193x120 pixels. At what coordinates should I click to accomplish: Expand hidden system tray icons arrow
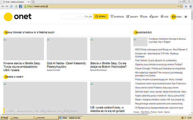click(x=185, y=118)
